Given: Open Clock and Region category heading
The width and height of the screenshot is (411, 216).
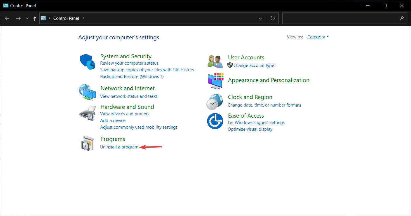Looking at the screenshot, I should (x=250, y=97).
